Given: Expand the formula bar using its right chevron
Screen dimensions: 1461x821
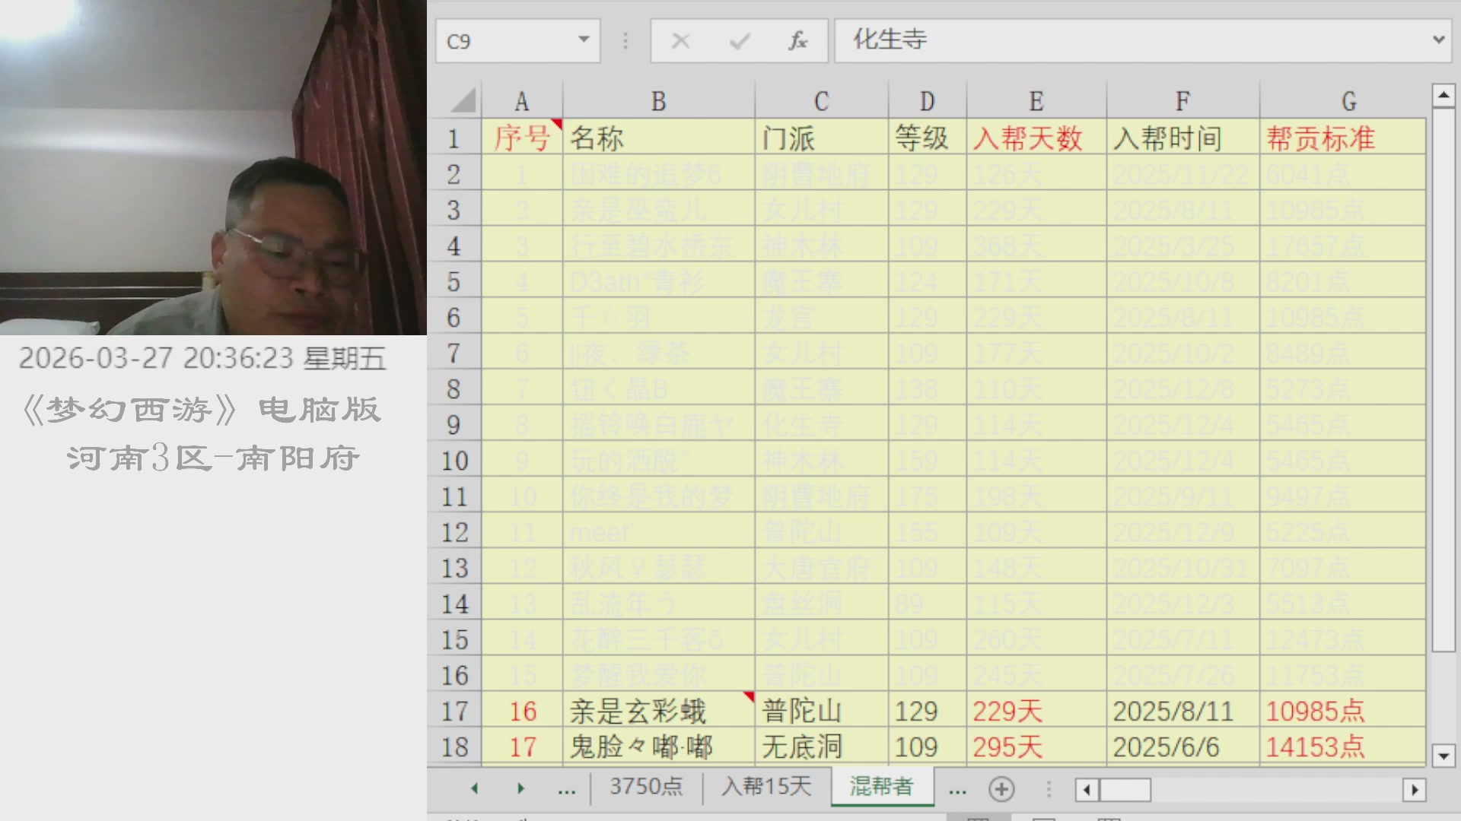Looking at the screenshot, I should (1440, 40).
